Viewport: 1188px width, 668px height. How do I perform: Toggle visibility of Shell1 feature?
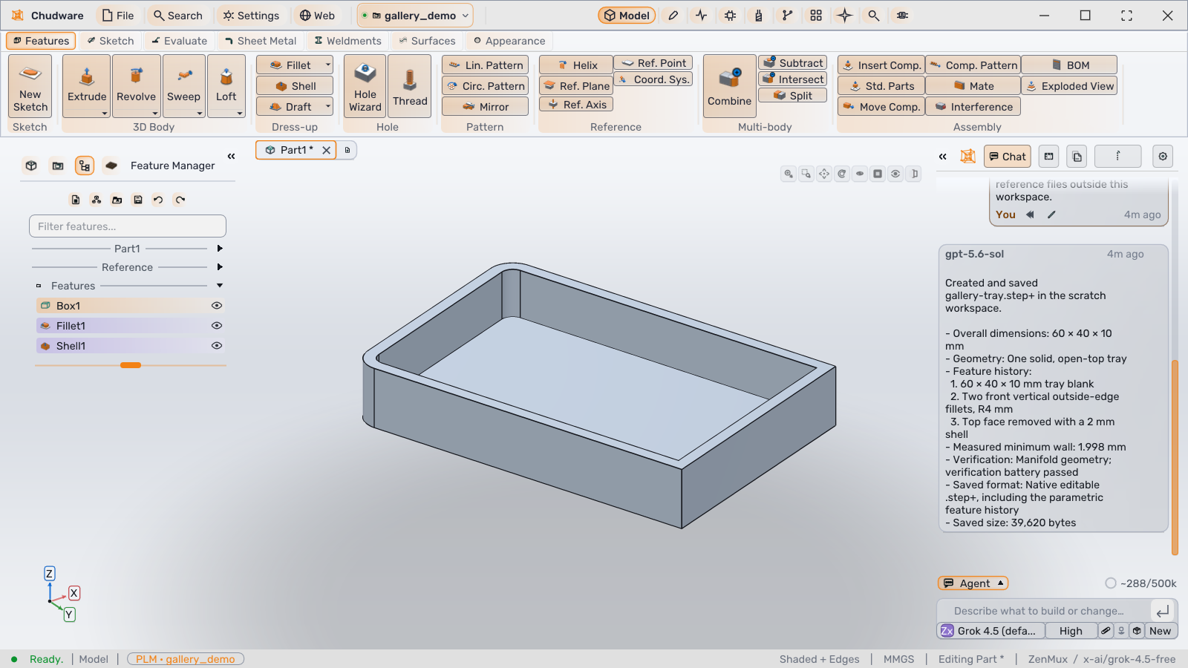217,346
